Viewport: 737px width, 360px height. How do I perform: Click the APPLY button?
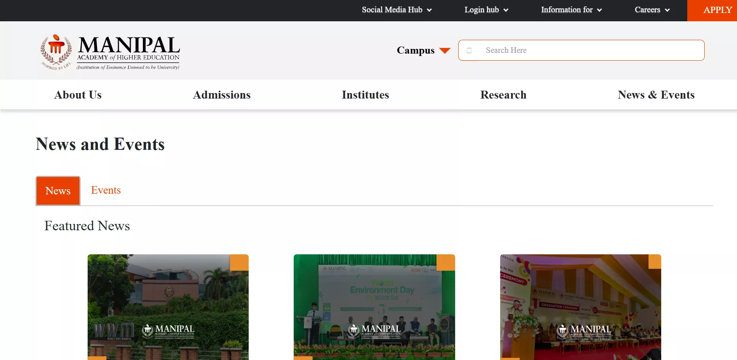point(712,10)
